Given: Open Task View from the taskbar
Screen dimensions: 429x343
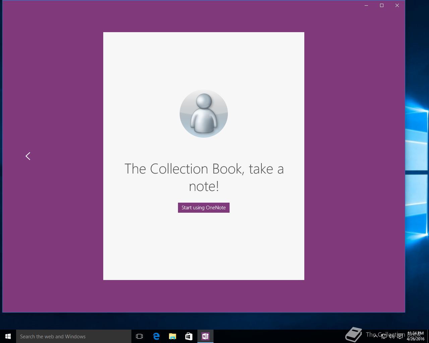Looking at the screenshot, I should click(139, 336).
